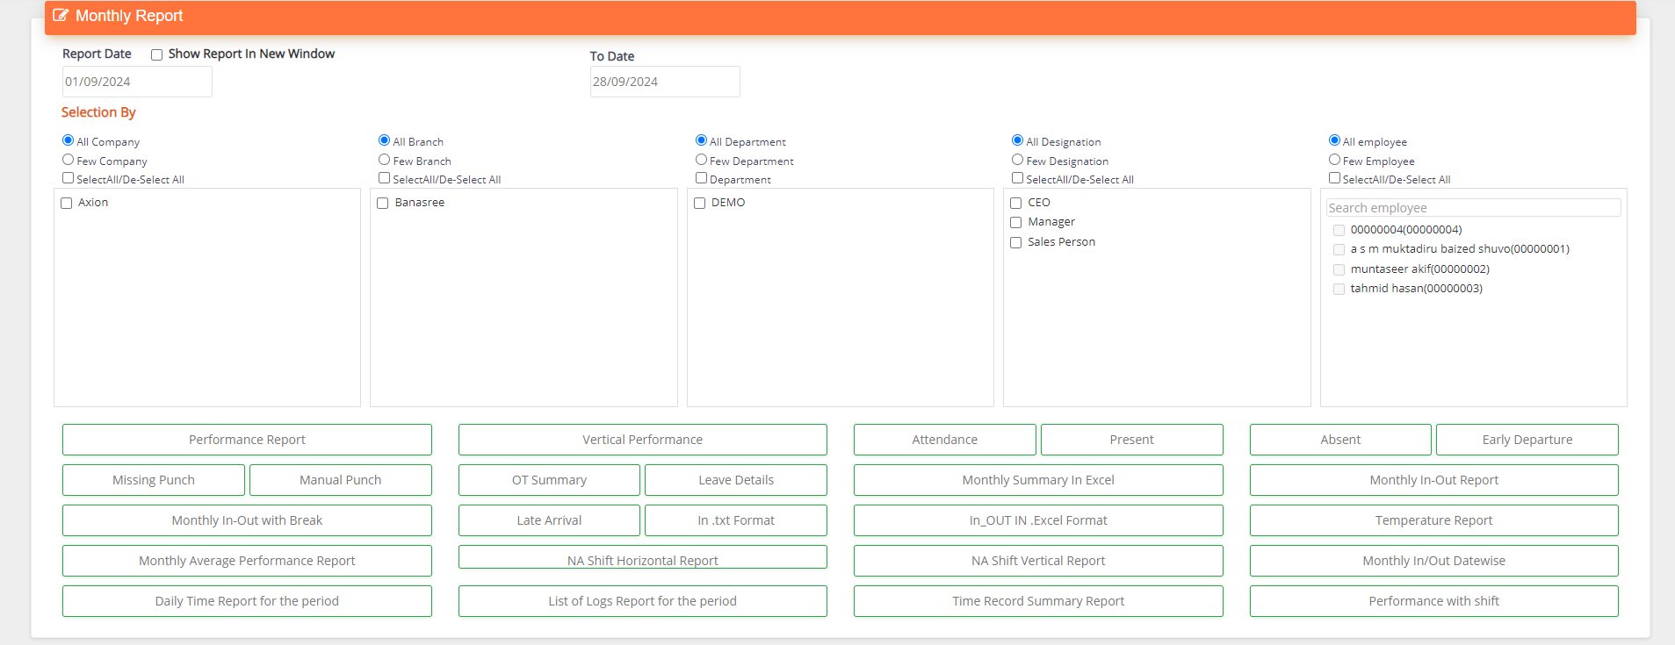The image size is (1675, 645).
Task: Generate the Performance Report
Action: (x=247, y=440)
